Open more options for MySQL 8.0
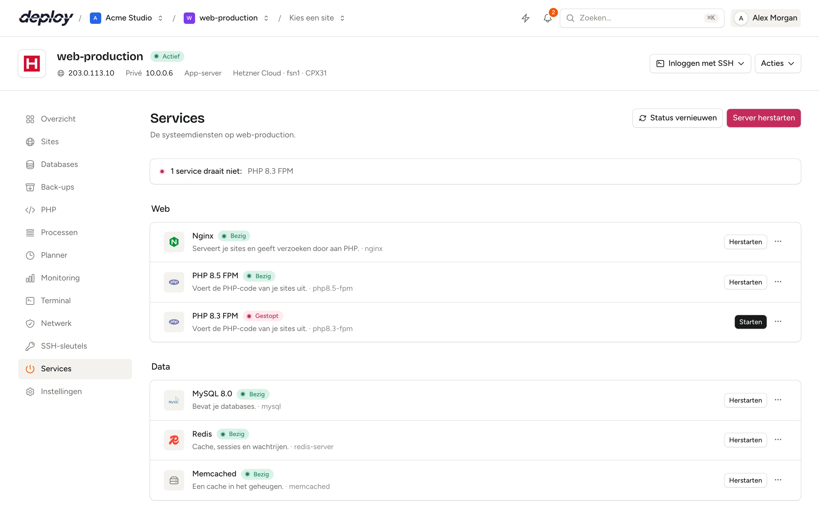Screen dimensions: 819x511 pos(778,400)
